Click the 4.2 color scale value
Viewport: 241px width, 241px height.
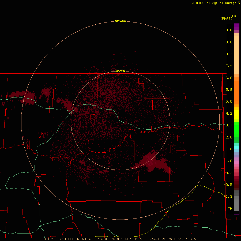(x=229, y=114)
